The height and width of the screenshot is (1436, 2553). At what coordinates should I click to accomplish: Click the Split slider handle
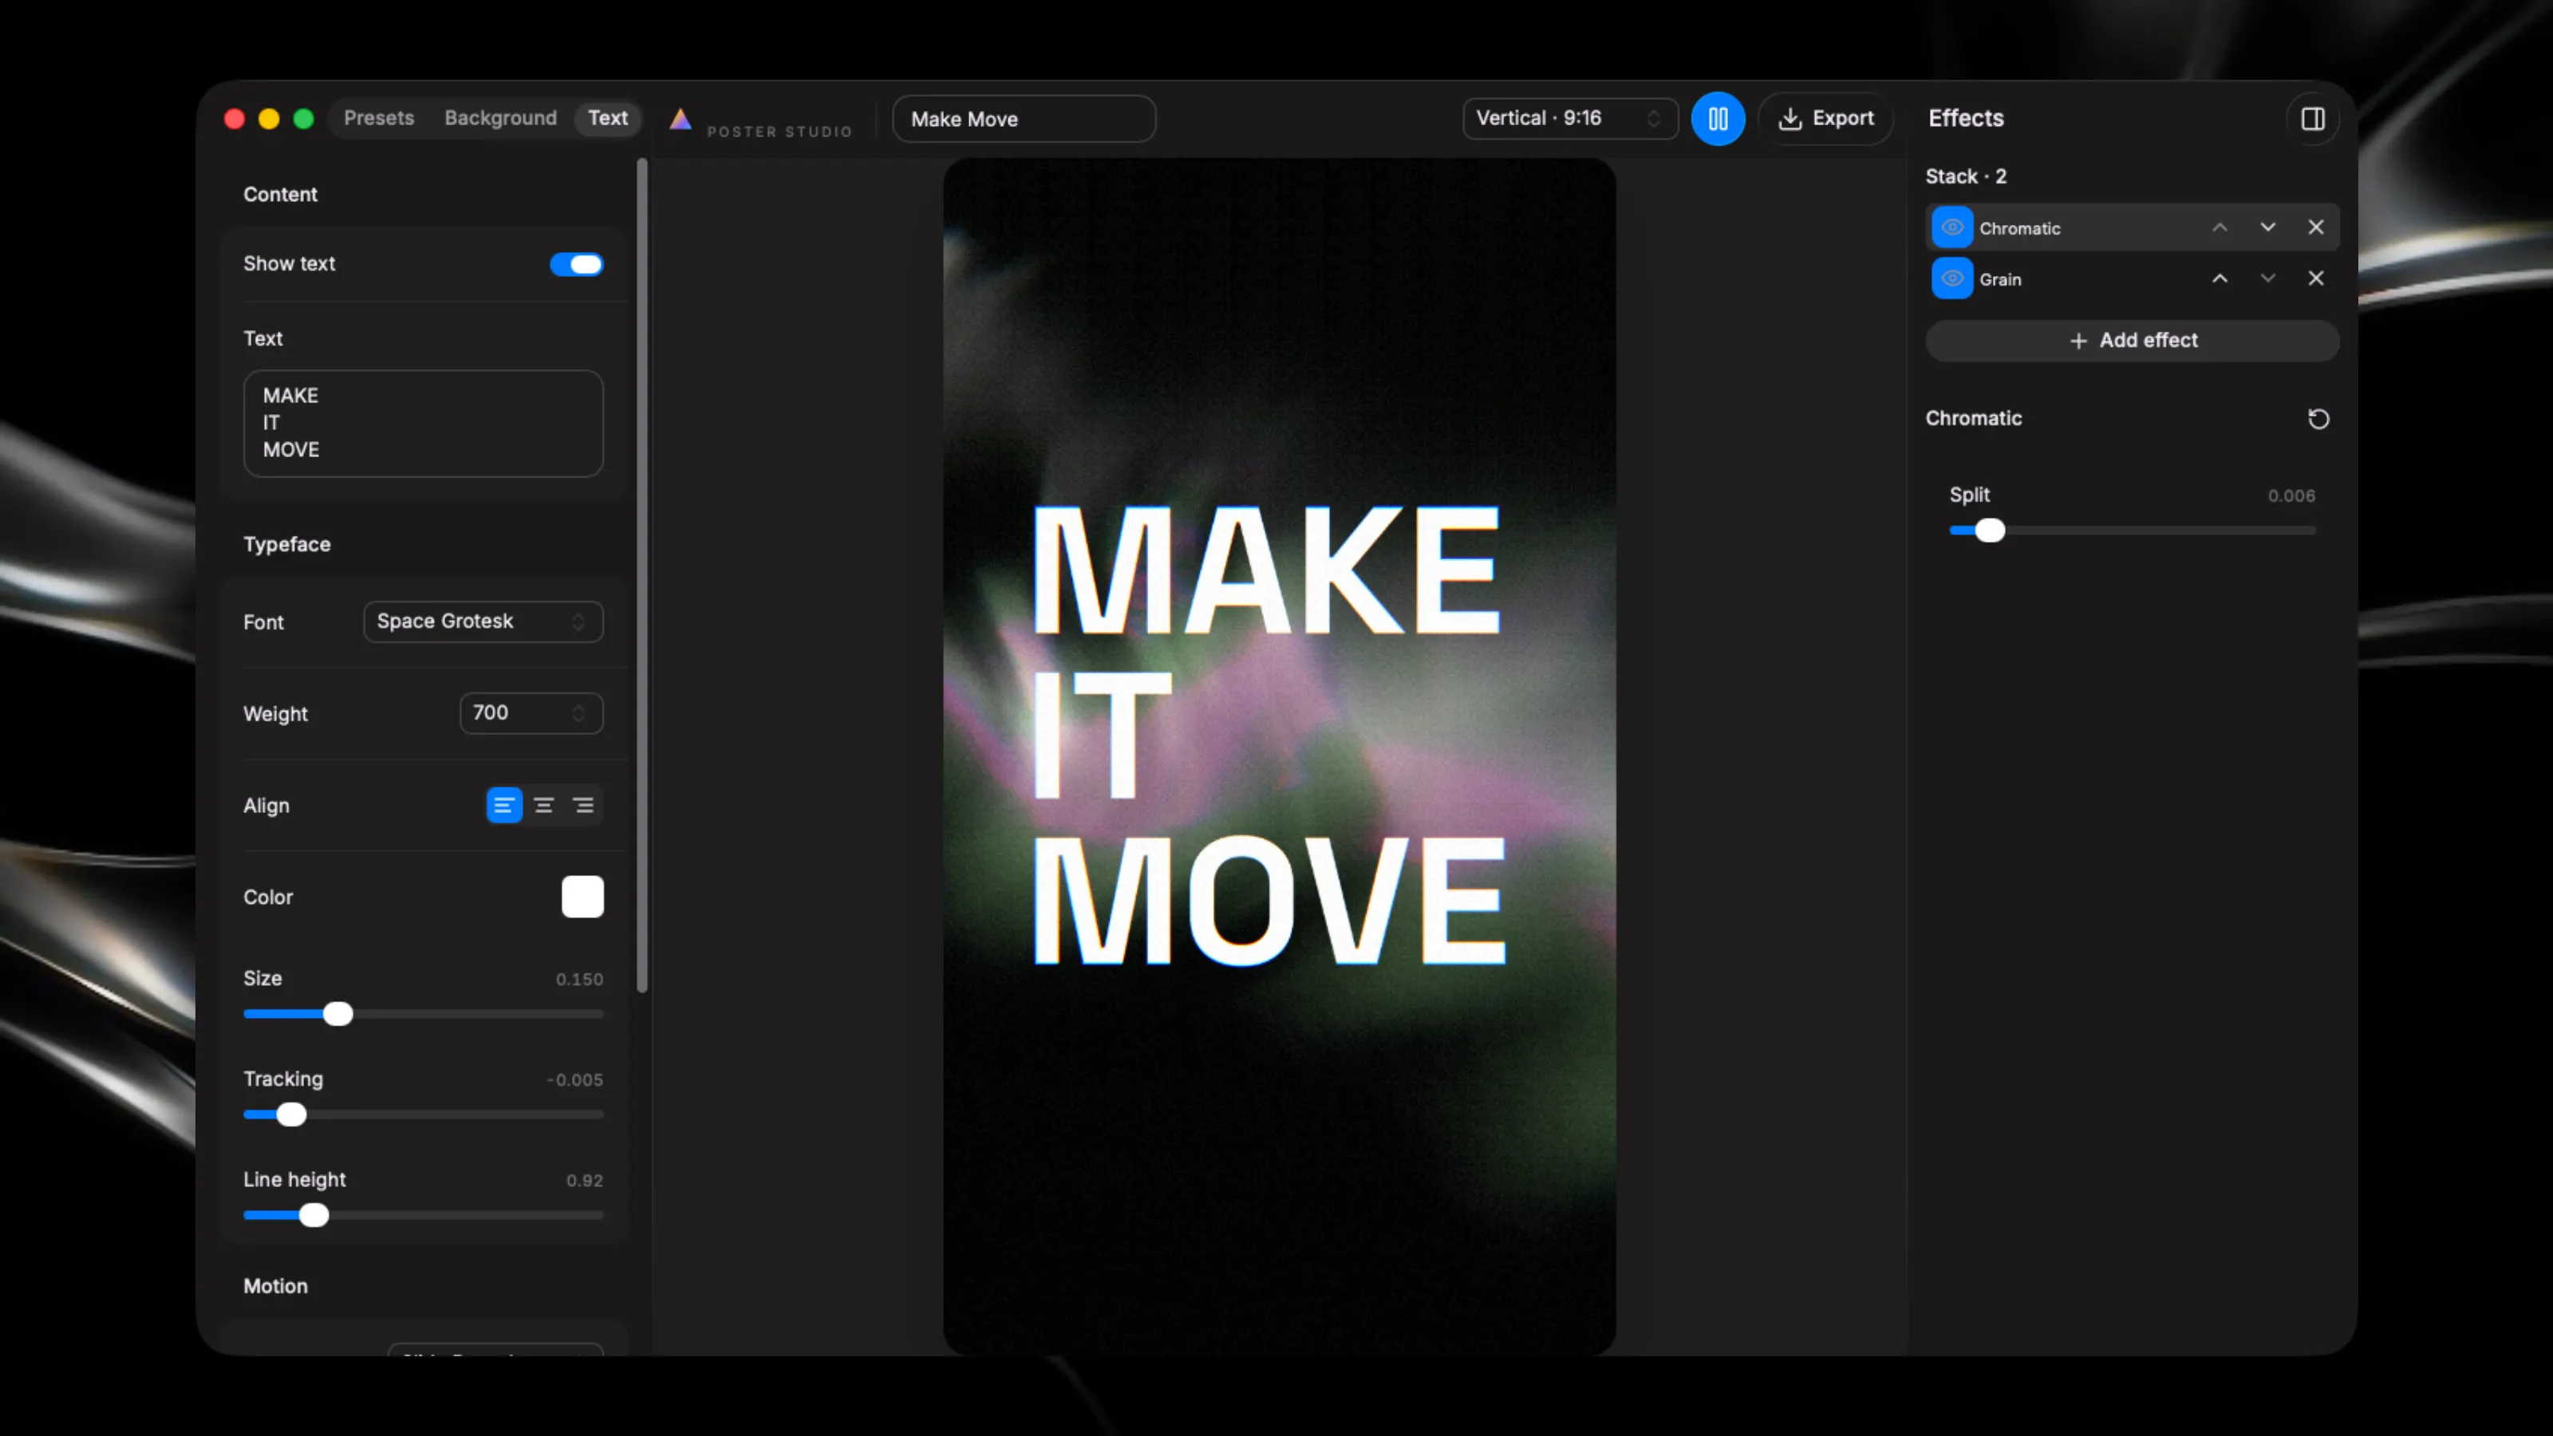1989,531
